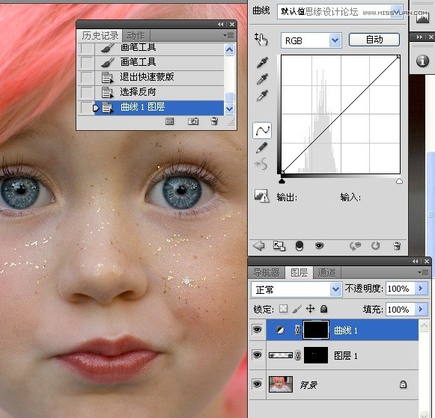Hide the 背景 layer
Image resolution: width=435 pixels, height=418 pixels.
coord(257,384)
